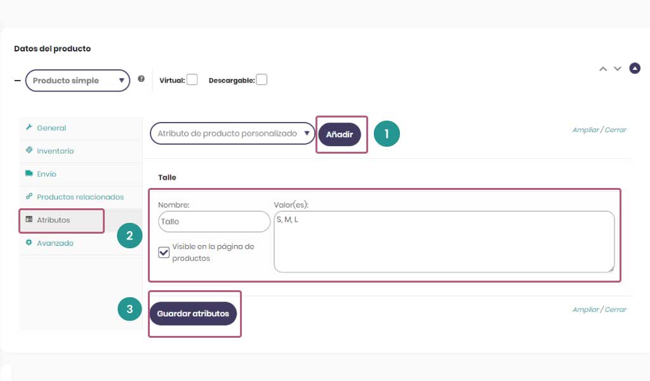Click the Avanzado gear icon
This screenshot has width=650, height=381.
point(29,242)
